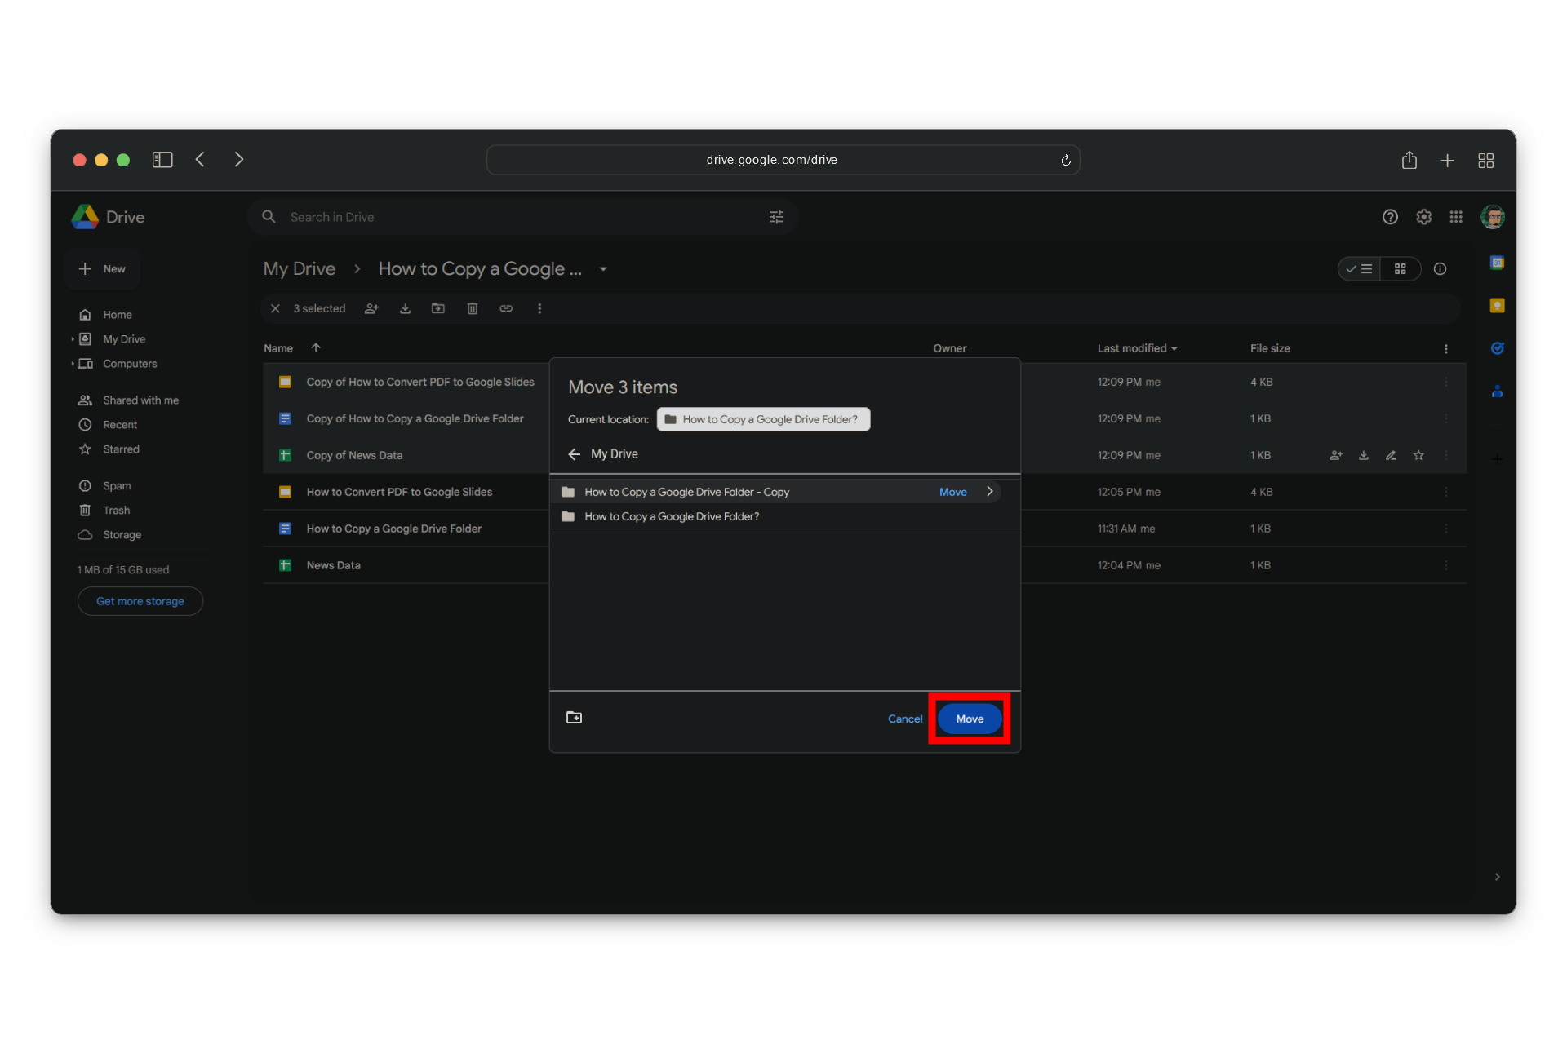Click the new folder icon in move dialog
The image size is (1567, 1044).
[x=574, y=718]
